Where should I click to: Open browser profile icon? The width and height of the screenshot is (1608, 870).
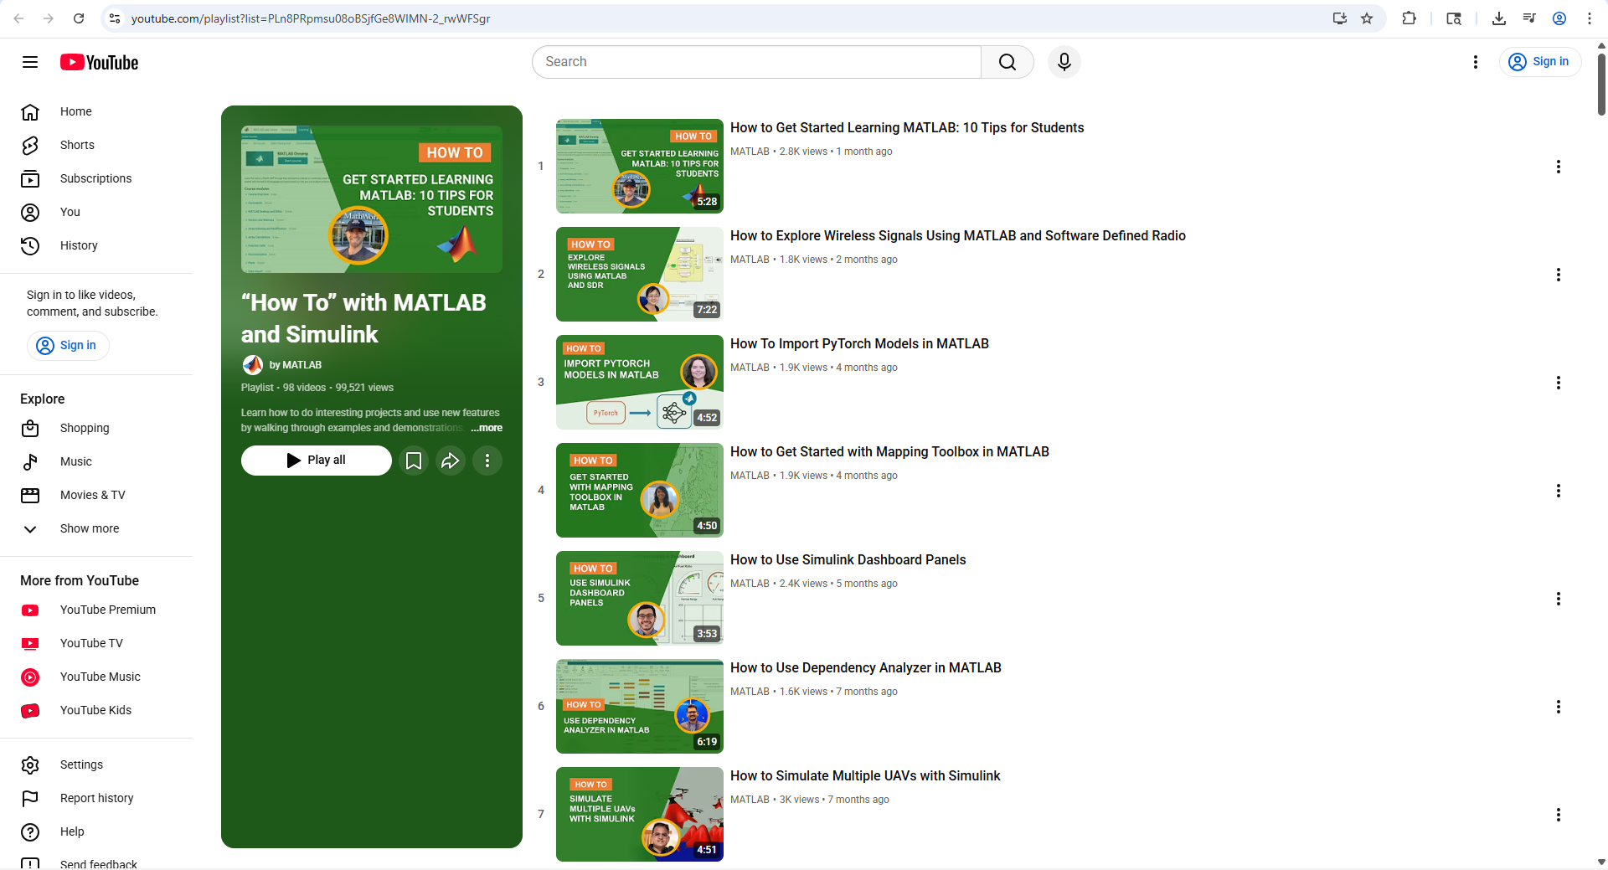point(1559,18)
